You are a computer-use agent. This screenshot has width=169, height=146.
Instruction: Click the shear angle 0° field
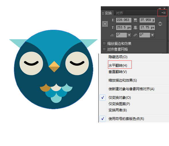(x=145, y=35)
